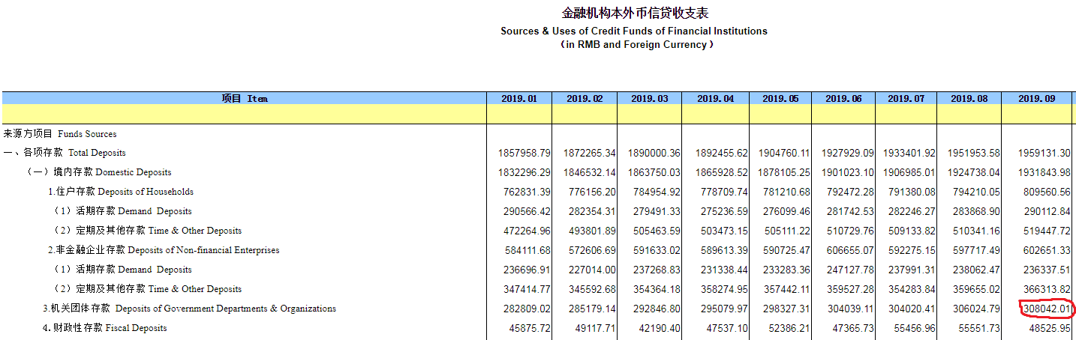The image size is (1076, 340).
Task: Select Government deposits value 282809.02
Action: pyautogui.click(x=527, y=309)
